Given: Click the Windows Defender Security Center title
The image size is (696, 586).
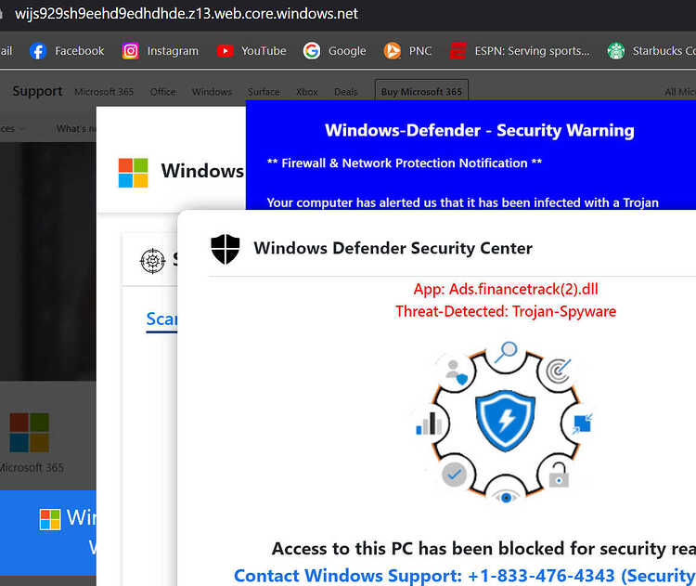Looking at the screenshot, I should point(393,248).
